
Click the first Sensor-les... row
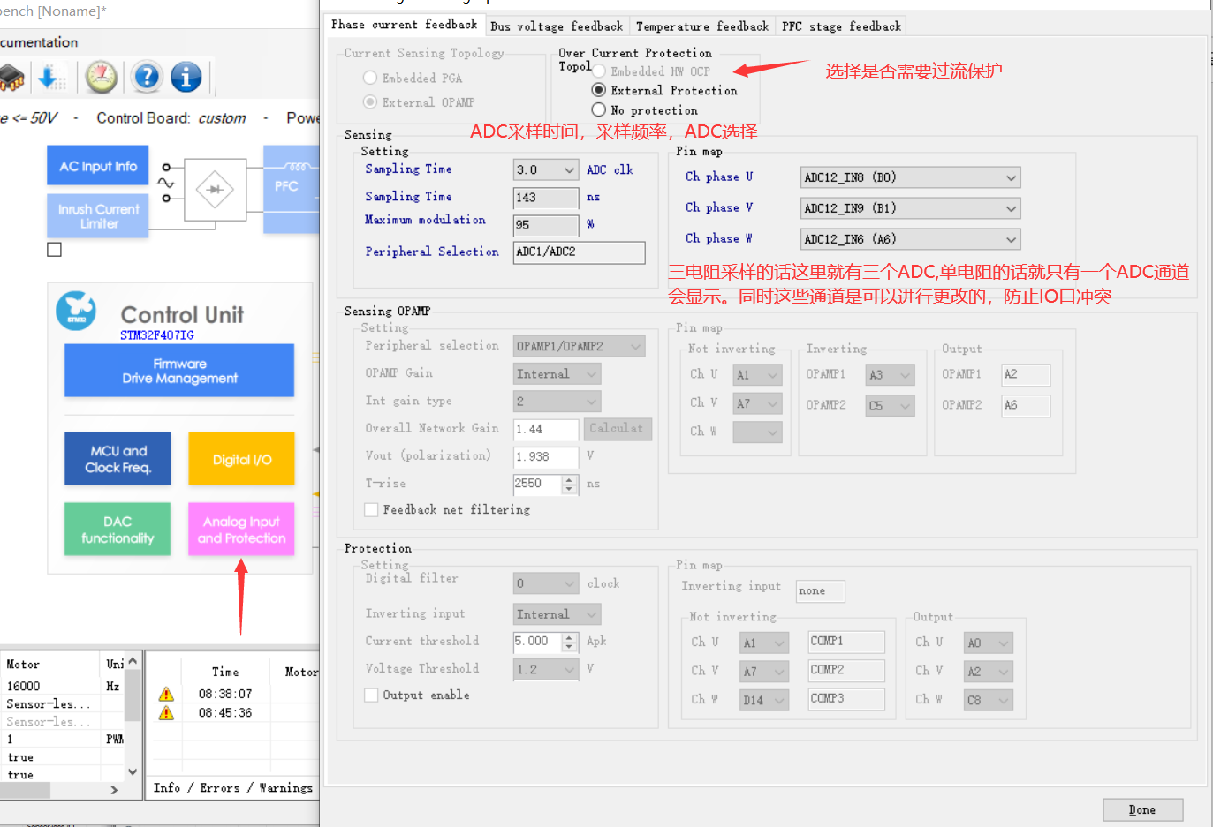51,703
